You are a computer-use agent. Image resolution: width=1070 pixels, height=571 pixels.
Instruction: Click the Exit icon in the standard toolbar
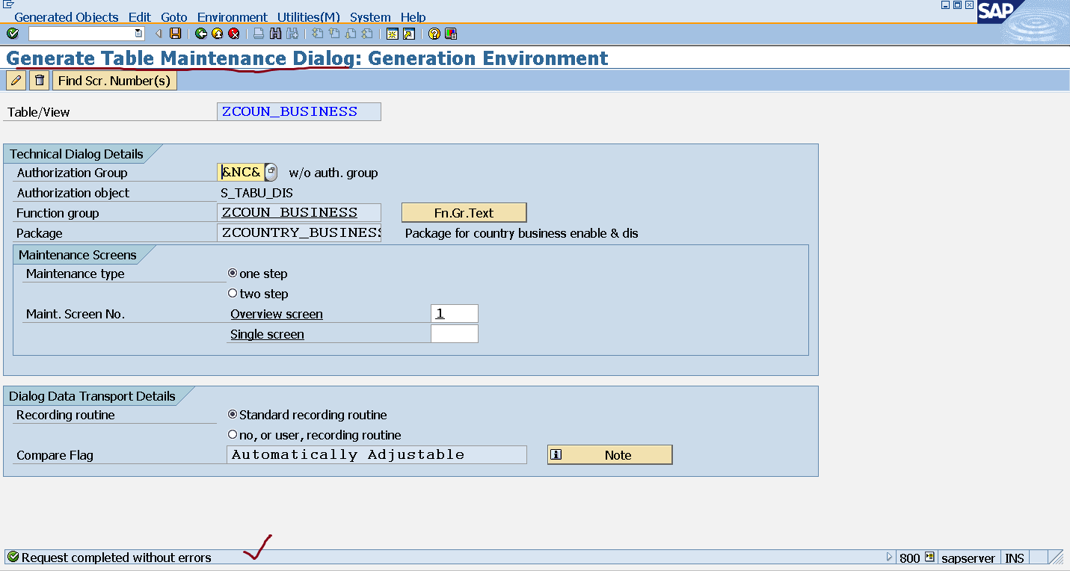(217, 33)
